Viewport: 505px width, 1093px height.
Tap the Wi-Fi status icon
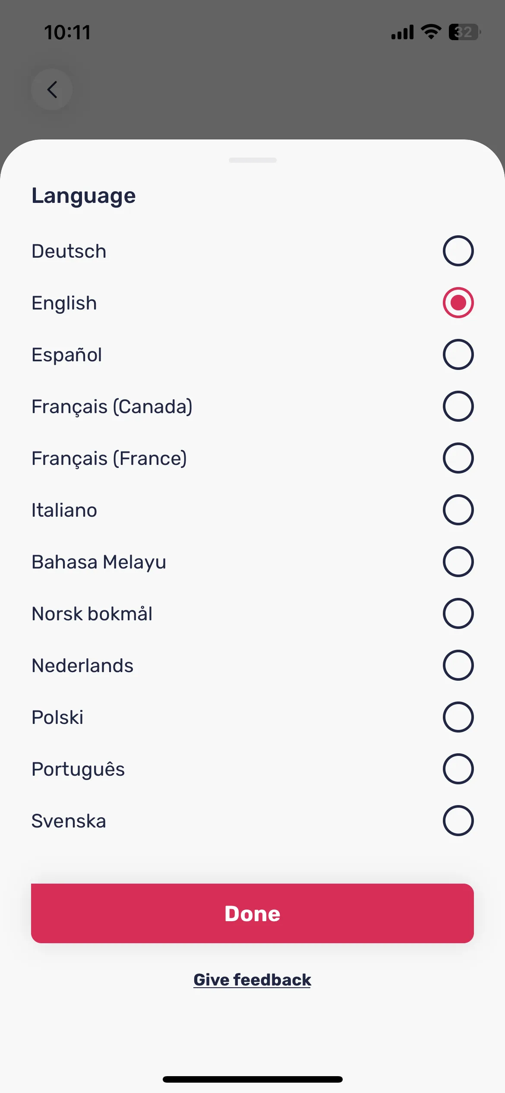[x=431, y=32]
